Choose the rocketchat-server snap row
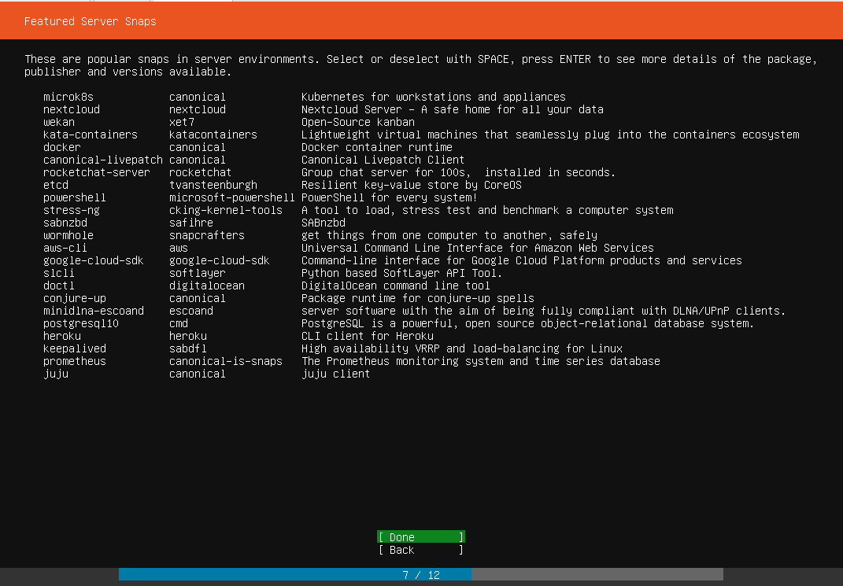843x586 pixels. [329, 172]
